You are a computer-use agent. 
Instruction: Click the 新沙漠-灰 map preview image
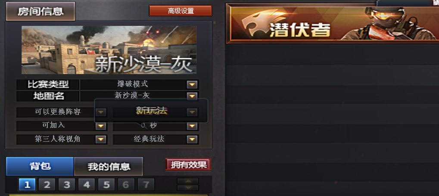tap(109, 50)
